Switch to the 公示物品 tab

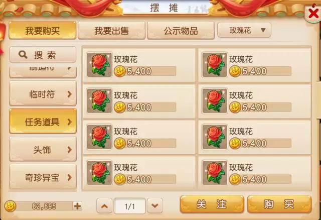[x=181, y=30]
